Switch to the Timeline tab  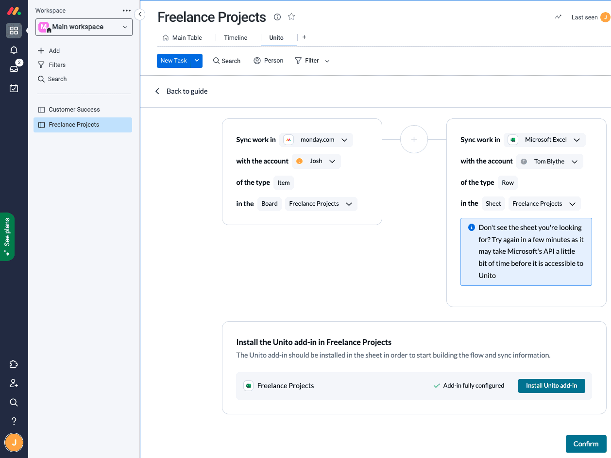[236, 37]
